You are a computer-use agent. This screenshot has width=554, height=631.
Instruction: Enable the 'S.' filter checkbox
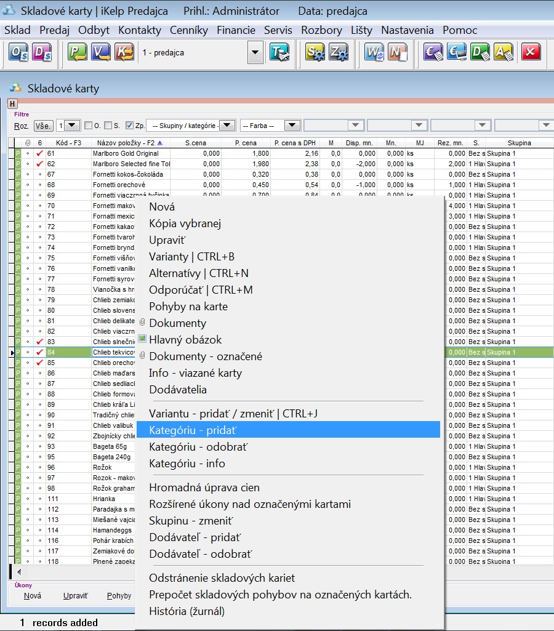[108, 126]
